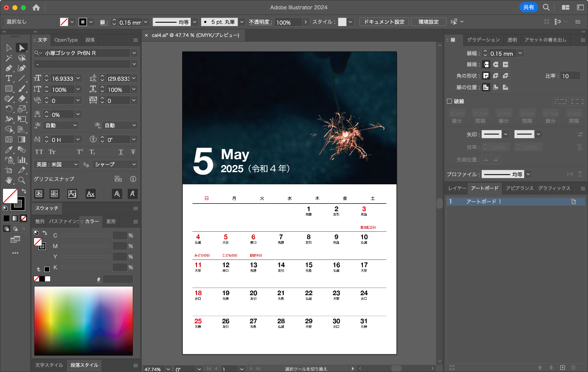Image resolution: width=588 pixels, height=372 pixels.
Task: Open the 5 pt. 丸筆 brush dropdown
Action: click(x=242, y=22)
